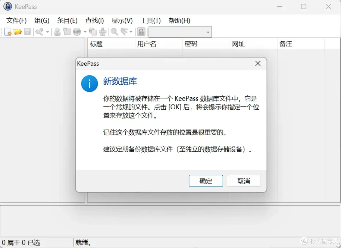Click text 记住这个数据库文件存放的位置是很重要的。
The image size is (341, 248).
165,132
